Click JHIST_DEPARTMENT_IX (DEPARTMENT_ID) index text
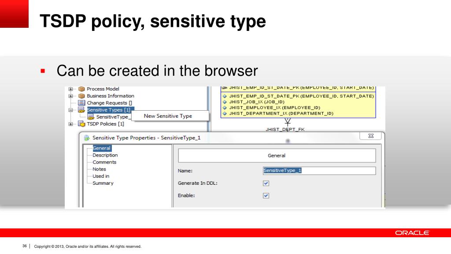This screenshot has width=451, height=254. point(281,113)
